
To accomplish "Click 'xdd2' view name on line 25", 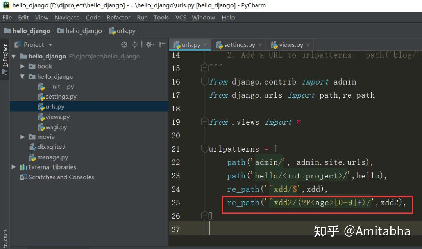I will pos(390,202).
